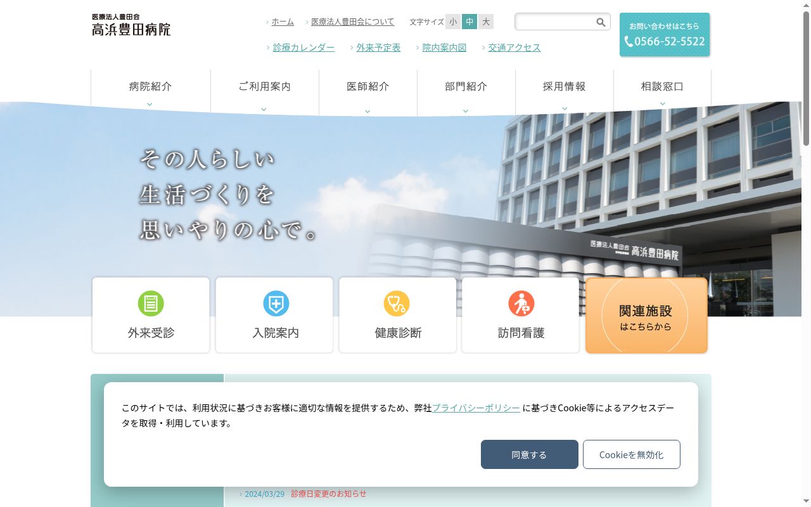The image size is (811, 507).
Task: Open the 相談窓口 menu
Action: click(x=663, y=87)
